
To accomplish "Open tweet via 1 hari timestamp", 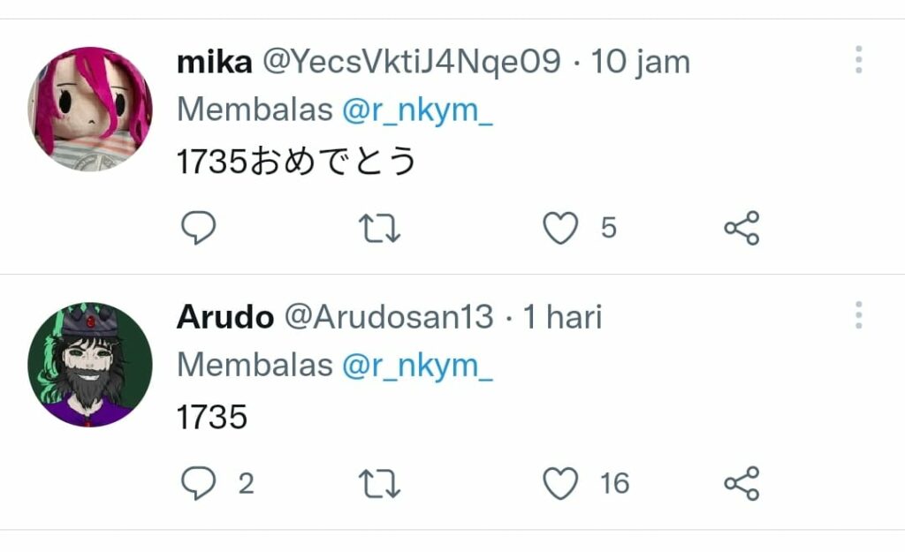I will click(562, 317).
